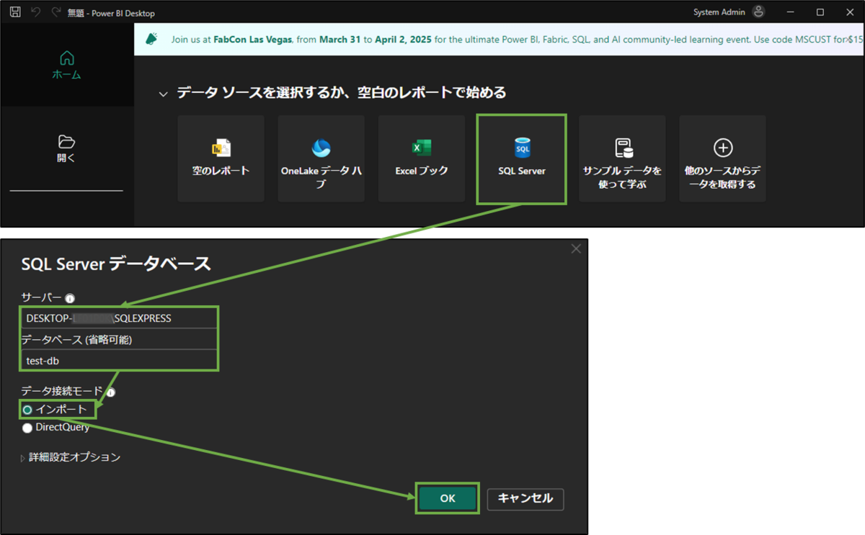This screenshot has width=865, height=535.
Task: Open サンプル データを使って学ぶ tile
Action: tap(622, 158)
